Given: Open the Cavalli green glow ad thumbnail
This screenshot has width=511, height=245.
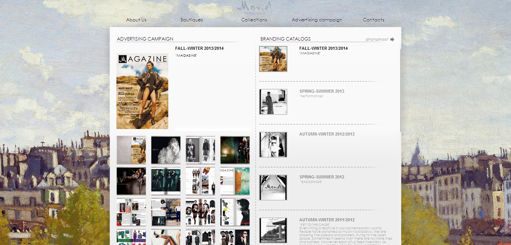Looking at the screenshot, I should click(235, 150).
